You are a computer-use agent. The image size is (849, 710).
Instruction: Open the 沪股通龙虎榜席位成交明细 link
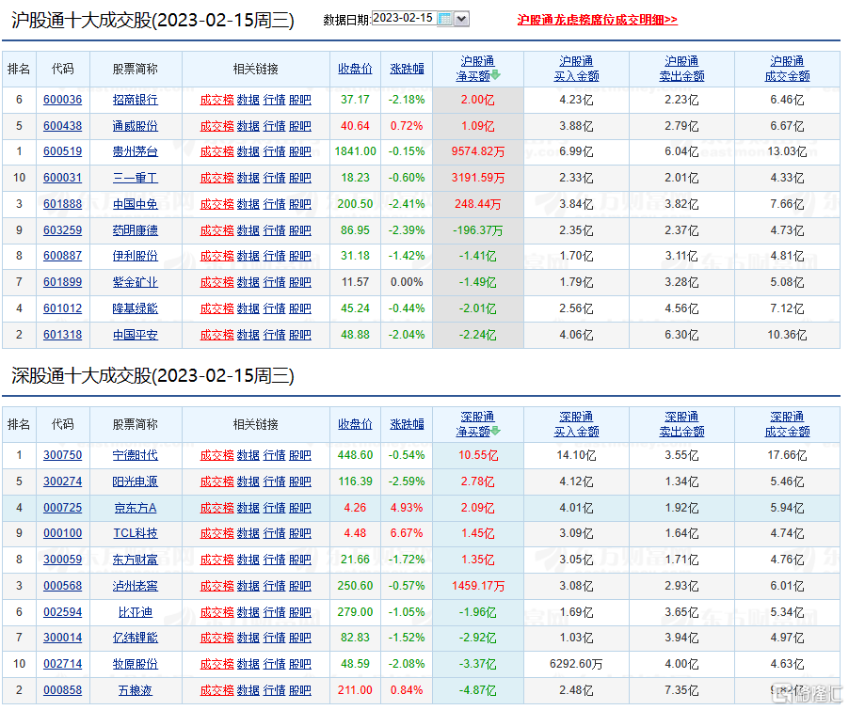[597, 20]
